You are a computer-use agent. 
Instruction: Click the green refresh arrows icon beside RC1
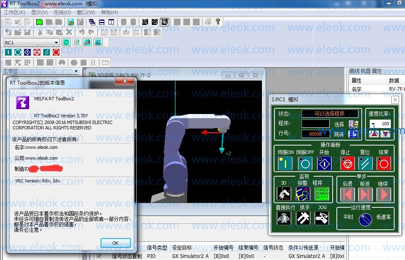(66, 42)
